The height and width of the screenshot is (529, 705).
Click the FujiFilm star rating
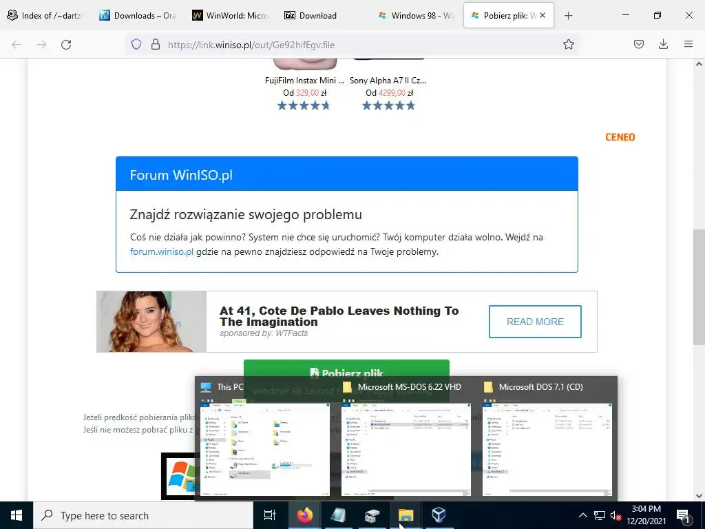tap(304, 105)
